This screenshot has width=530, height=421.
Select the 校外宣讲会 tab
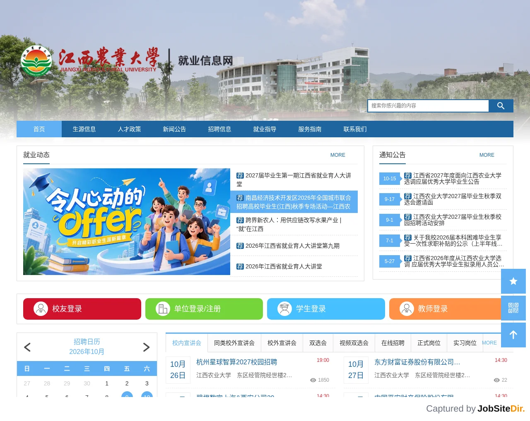(x=282, y=343)
